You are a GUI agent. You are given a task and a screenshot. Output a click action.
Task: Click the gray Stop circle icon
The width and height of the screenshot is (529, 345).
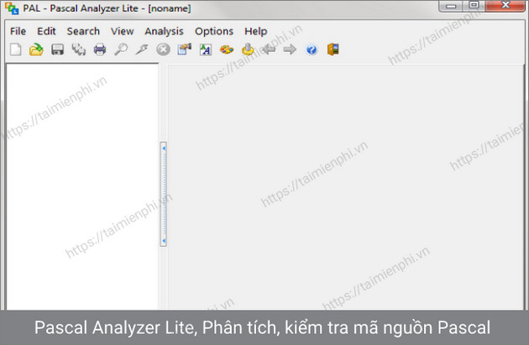(163, 50)
